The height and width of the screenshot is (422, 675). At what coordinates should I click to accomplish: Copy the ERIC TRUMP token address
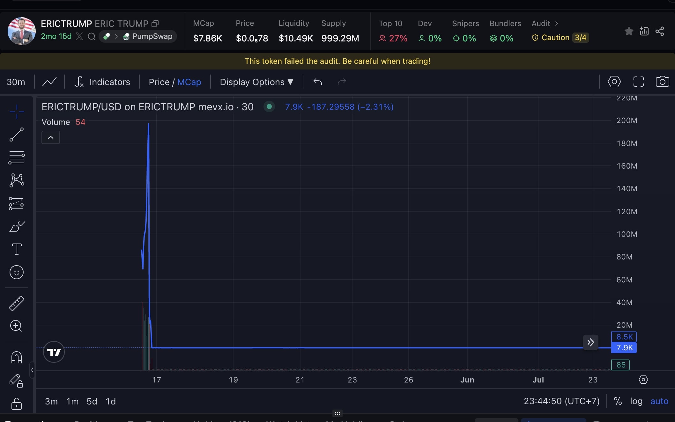tap(155, 24)
